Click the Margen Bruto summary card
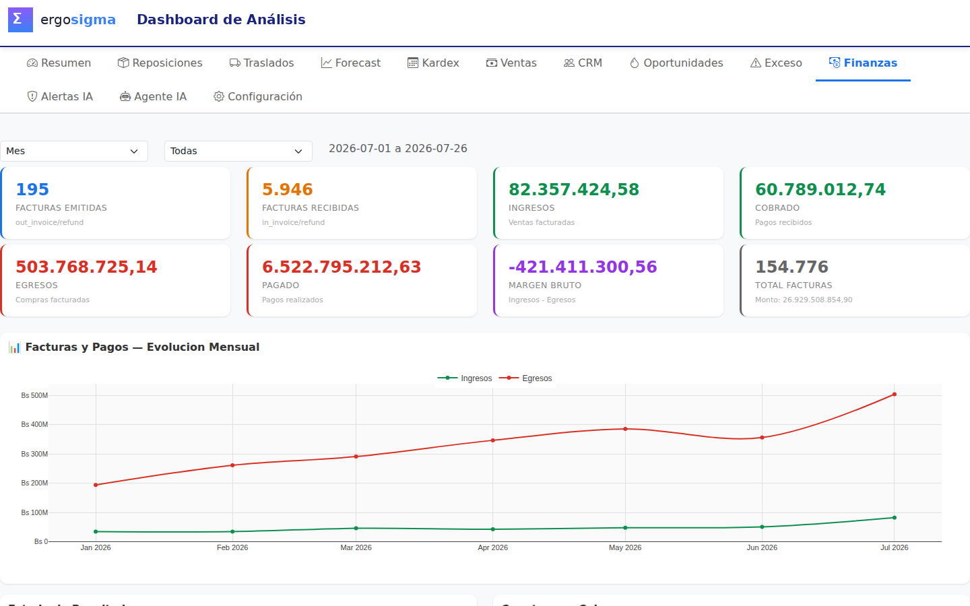The height and width of the screenshot is (606, 970). (x=608, y=280)
